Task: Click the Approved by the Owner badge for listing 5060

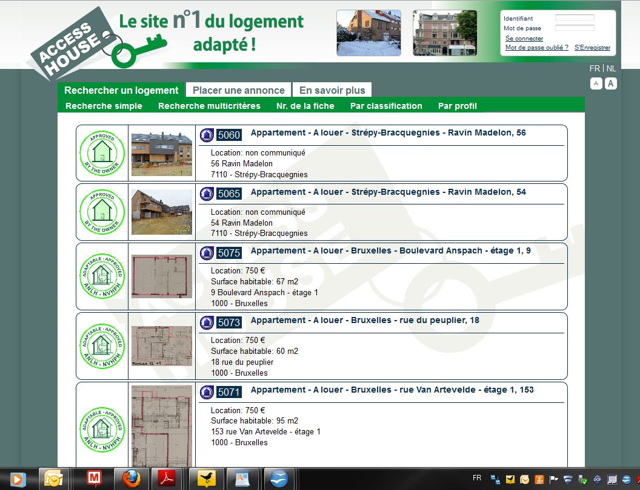Action: (102, 153)
